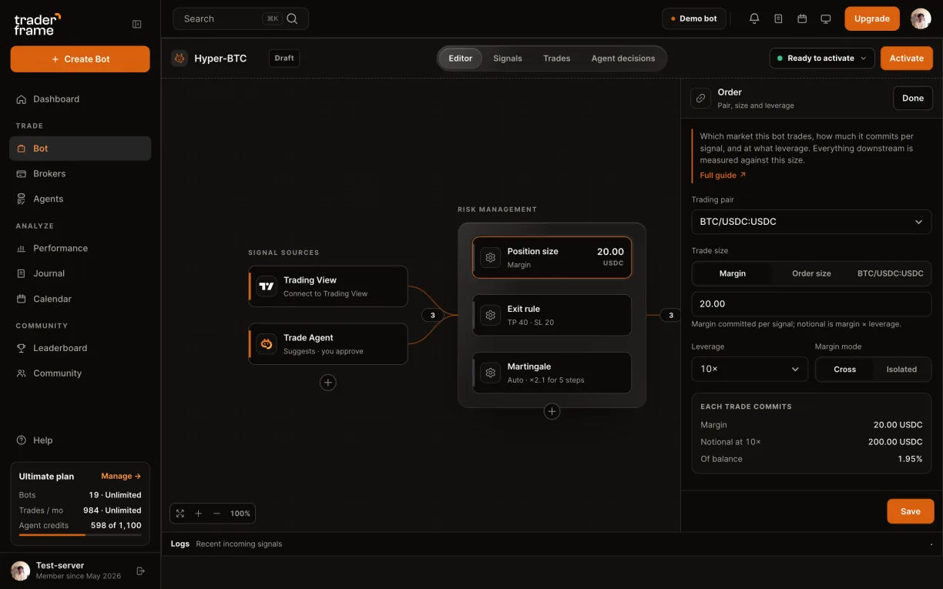The height and width of the screenshot is (589, 943).
Task: Click the Trade Agent icon
Action: pyautogui.click(x=267, y=343)
